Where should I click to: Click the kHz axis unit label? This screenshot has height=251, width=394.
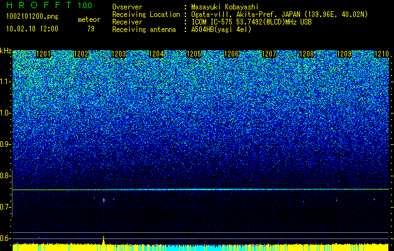point(6,51)
